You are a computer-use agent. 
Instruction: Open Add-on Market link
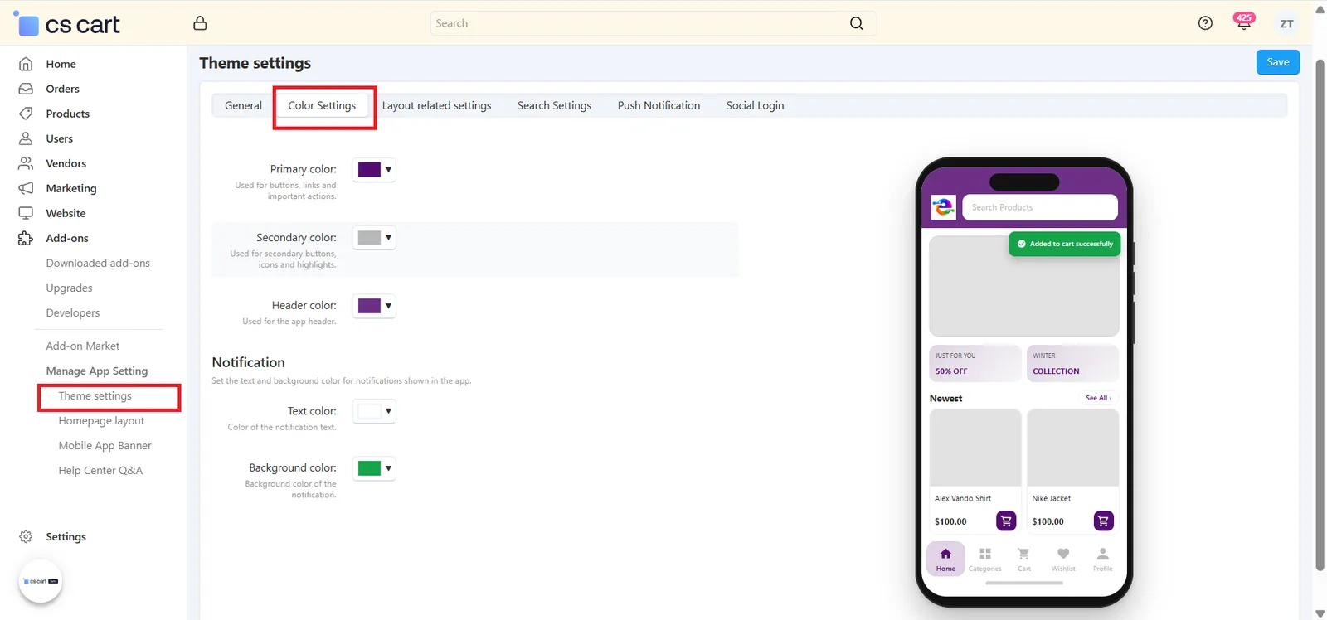(82, 346)
